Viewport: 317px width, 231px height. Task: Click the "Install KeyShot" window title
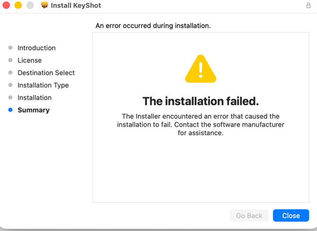(x=76, y=6)
